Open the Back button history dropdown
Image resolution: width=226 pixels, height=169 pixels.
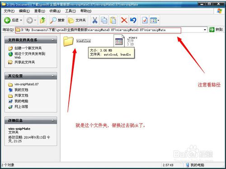(x=21, y=20)
